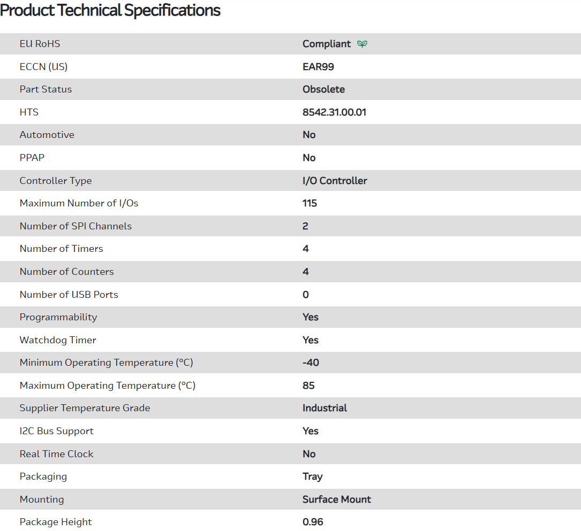581x531 pixels.
Task: Select the -40 minimum temperature value
Action: point(311,363)
